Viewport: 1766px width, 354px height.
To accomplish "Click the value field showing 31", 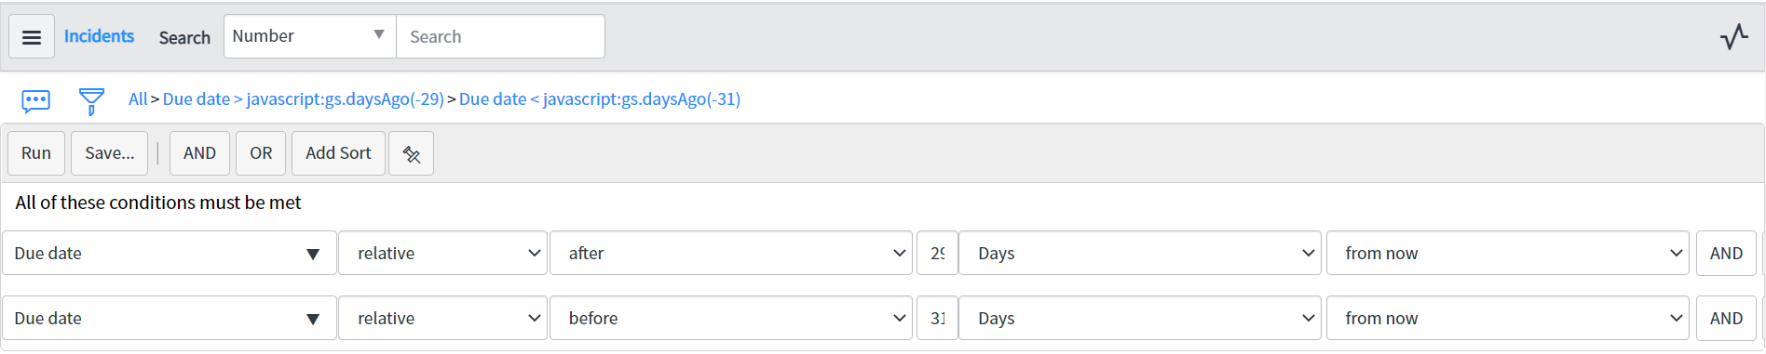I will click(x=937, y=318).
